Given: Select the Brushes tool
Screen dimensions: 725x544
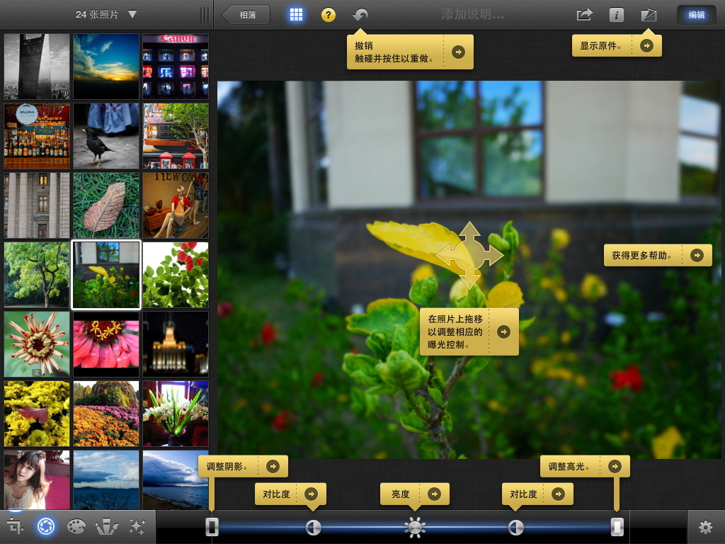Looking at the screenshot, I should pyautogui.click(x=106, y=527).
